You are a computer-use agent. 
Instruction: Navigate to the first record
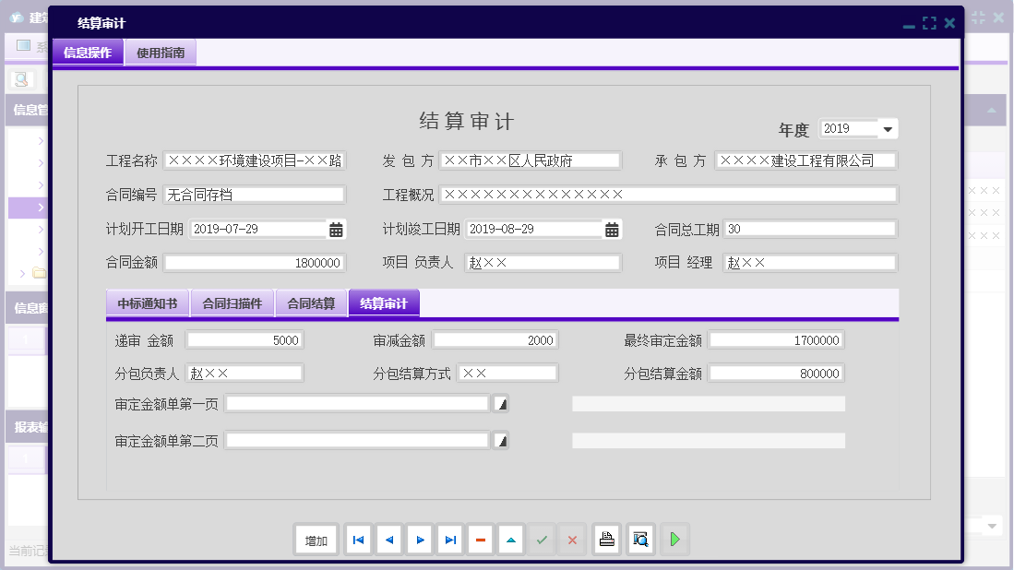(x=358, y=540)
